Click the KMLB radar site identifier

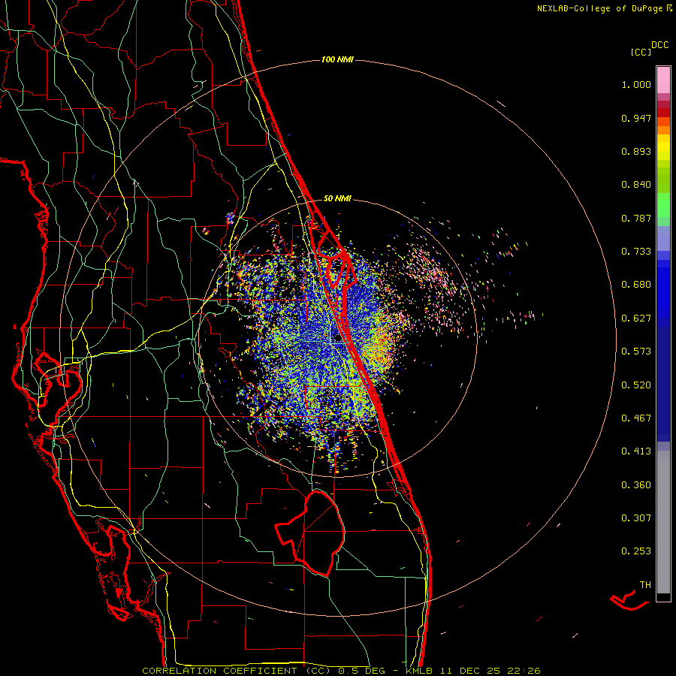(418, 671)
